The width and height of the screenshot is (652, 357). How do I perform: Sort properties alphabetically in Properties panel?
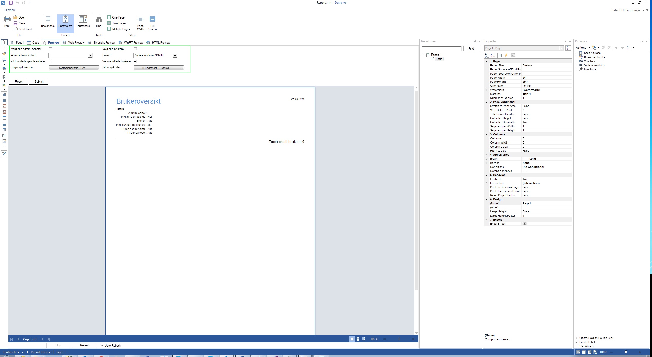coord(493,55)
